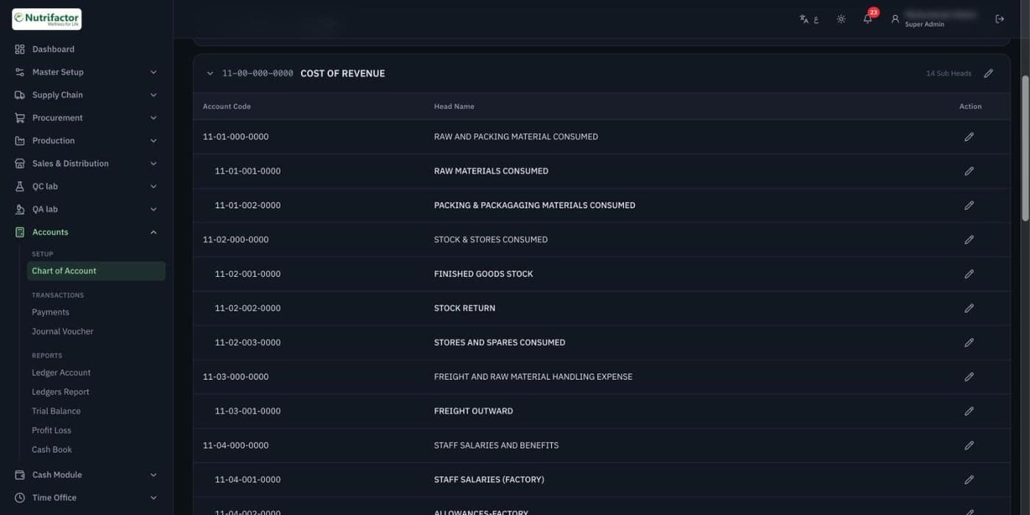Edit FREIGHT AND RAW MATERIAL HANDLING EXPENSE row

click(x=969, y=377)
